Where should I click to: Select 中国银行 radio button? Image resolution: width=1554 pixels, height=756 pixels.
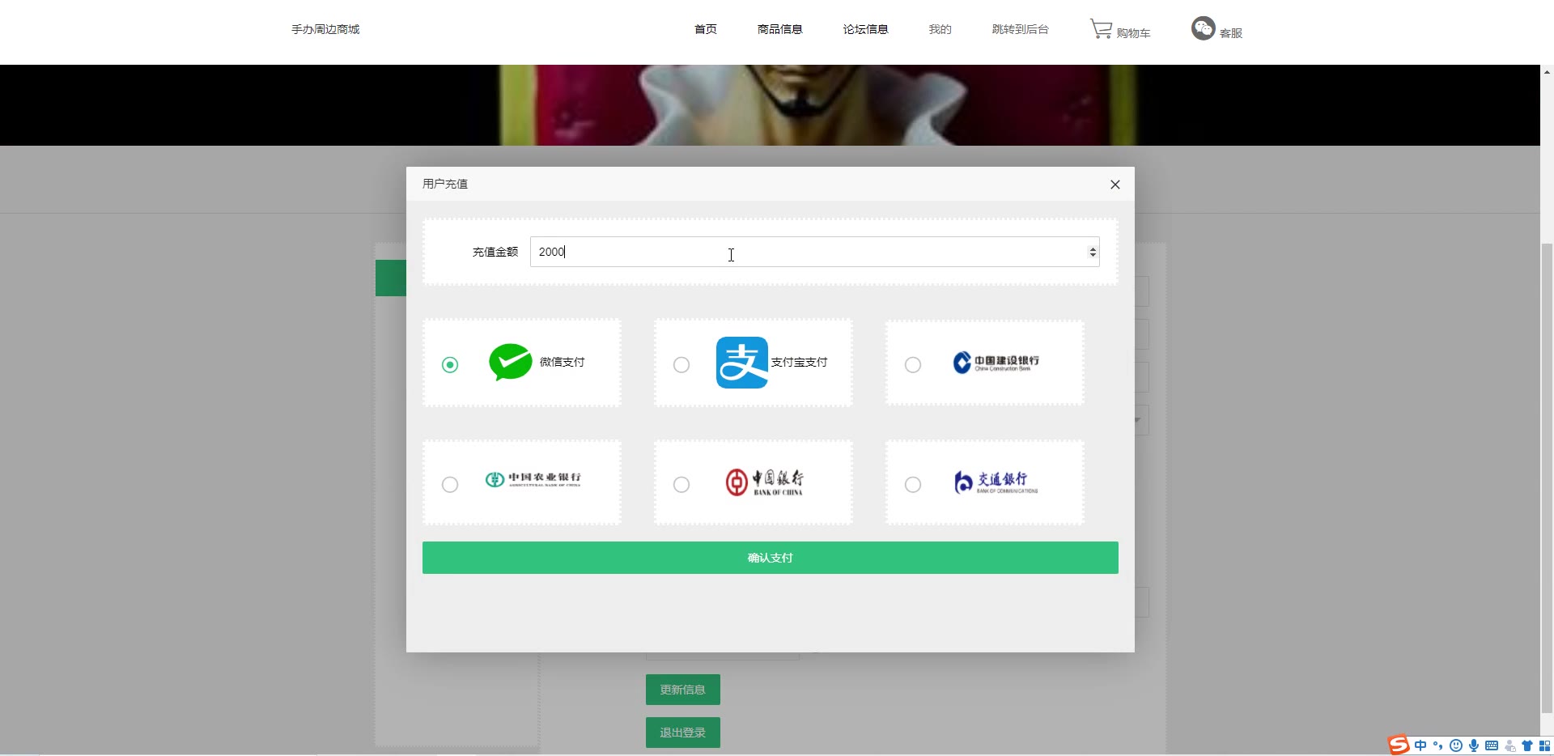[x=681, y=485]
